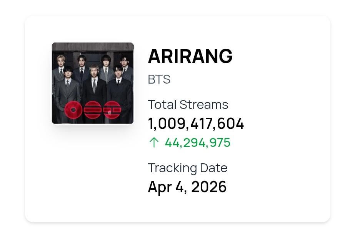Click the right red circular emblem on cover
Viewport: 360px width, 227px height.
coord(112,110)
